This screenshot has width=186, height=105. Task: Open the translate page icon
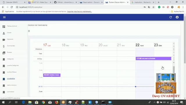149,7
